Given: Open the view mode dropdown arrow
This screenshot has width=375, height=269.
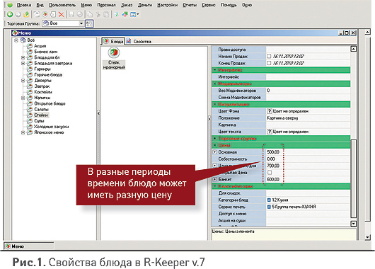Looking at the screenshot, I should [x=138, y=14].
